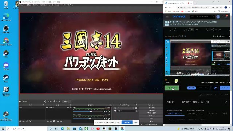Click the live preview thumbnail on TwitCasting
This screenshot has width=233, height=131.
click(x=197, y=57)
